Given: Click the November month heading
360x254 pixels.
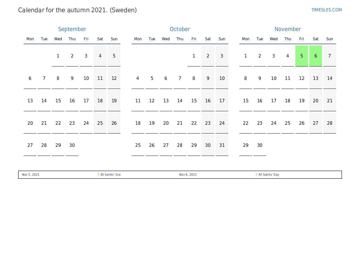Looking at the screenshot, I should 288,29.
